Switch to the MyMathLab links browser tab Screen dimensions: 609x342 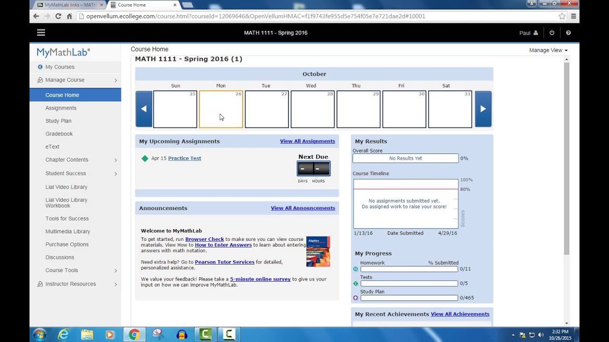point(70,5)
